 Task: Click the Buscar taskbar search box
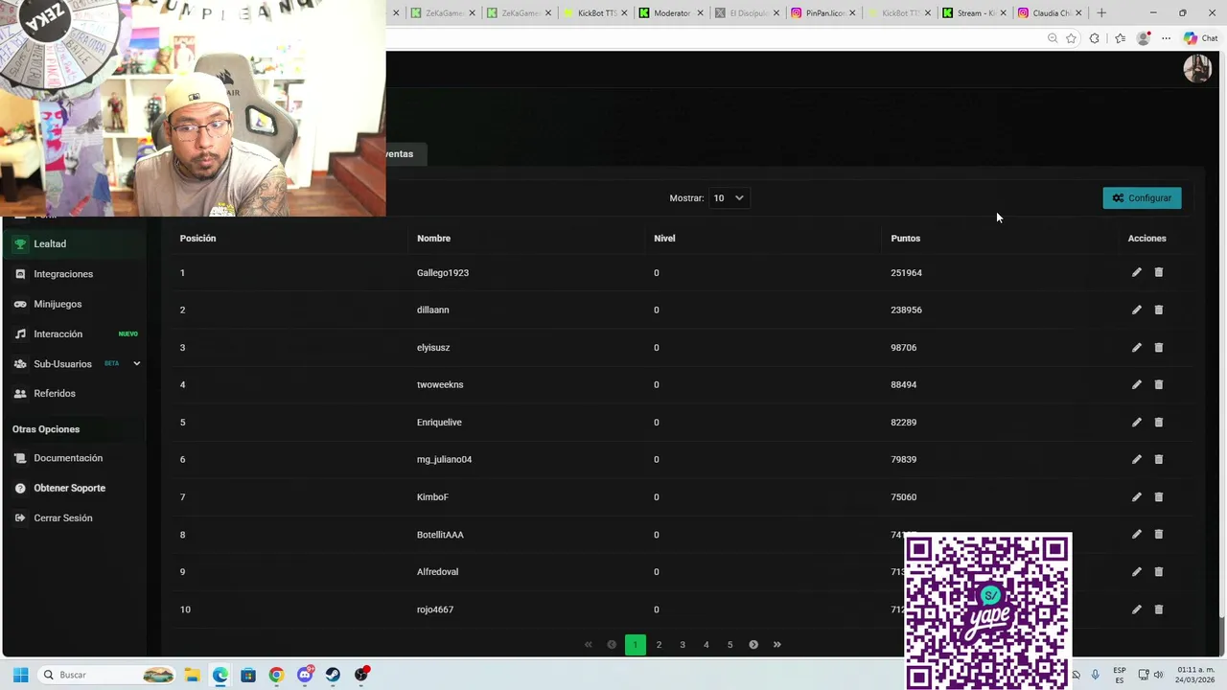pos(107,675)
